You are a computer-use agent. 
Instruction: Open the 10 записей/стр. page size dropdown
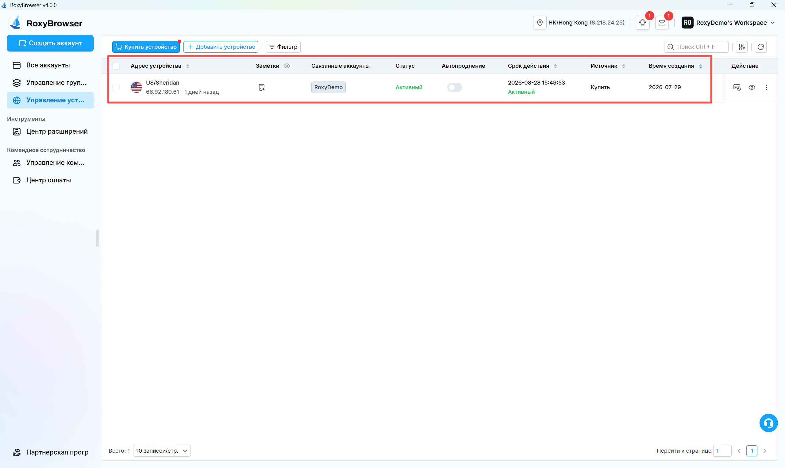(x=162, y=451)
